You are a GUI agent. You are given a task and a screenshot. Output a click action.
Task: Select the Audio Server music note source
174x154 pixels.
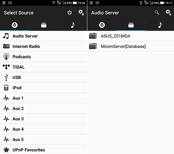[x=43, y=36]
